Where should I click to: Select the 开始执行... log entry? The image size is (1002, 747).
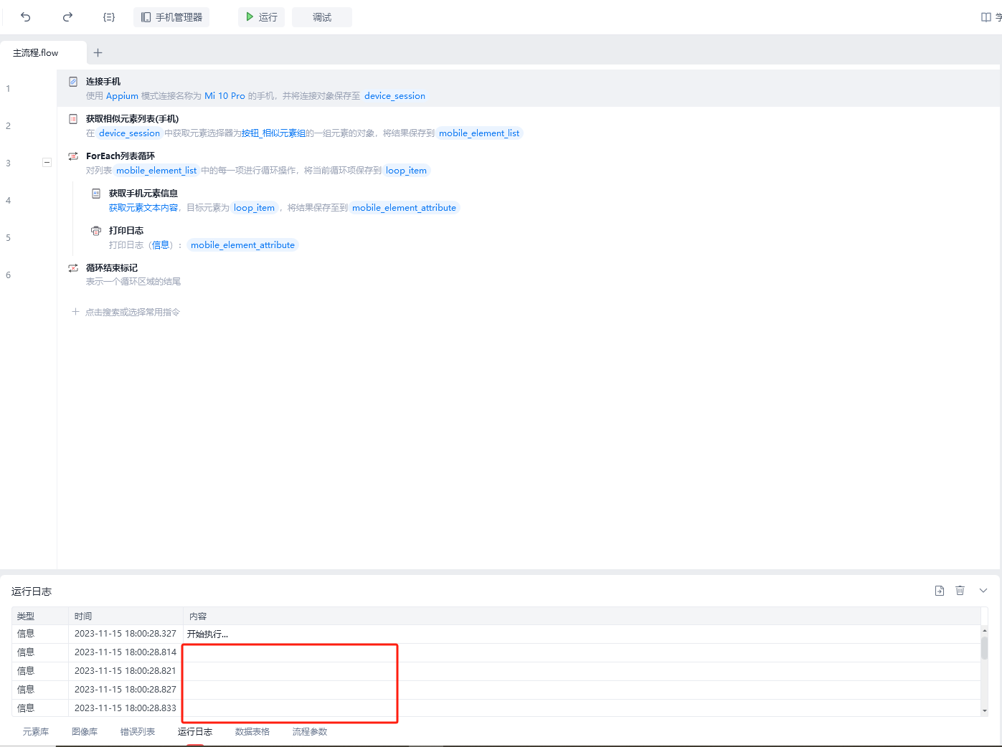[208, 634]
